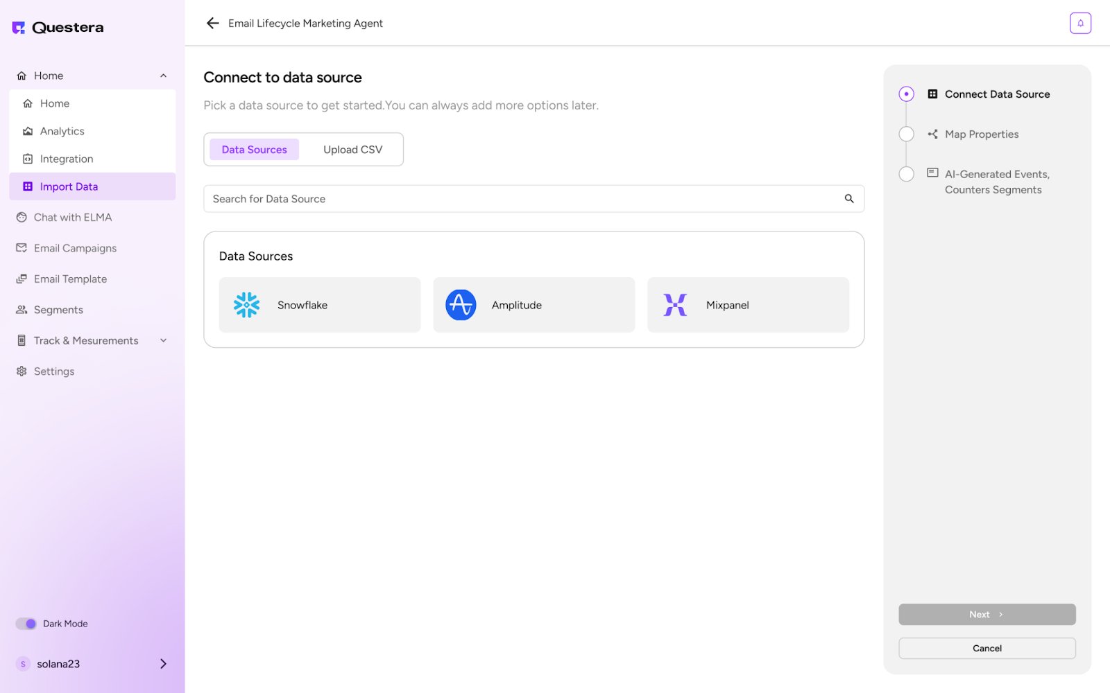Viewport: 1110px width, 693px height.
Task: Click the Next button
Action: pyautogui.click(x=987, y=615)
